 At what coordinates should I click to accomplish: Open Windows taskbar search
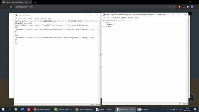point(9,109)
